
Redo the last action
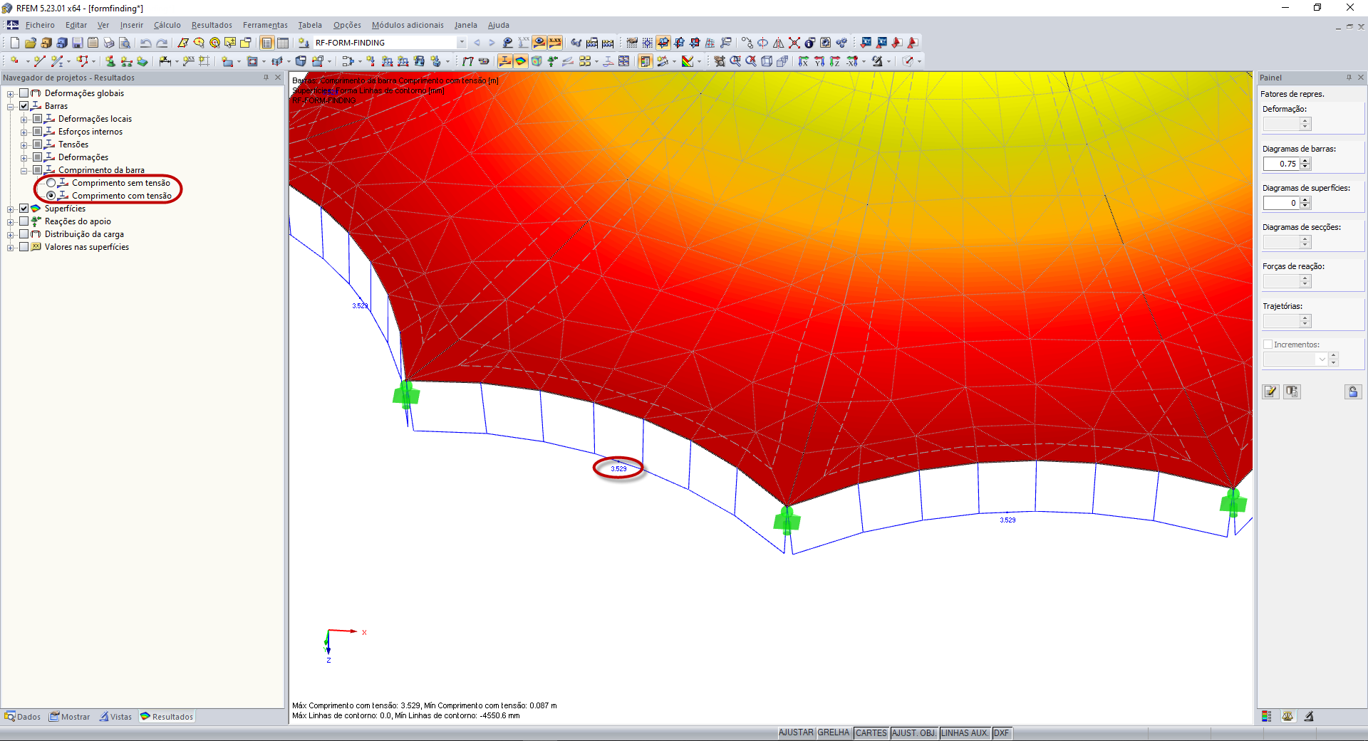click(162, 43)
